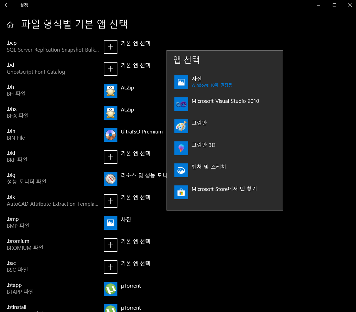
Task: Click the plus icon for .bsc file type
Action: (111, 267)
